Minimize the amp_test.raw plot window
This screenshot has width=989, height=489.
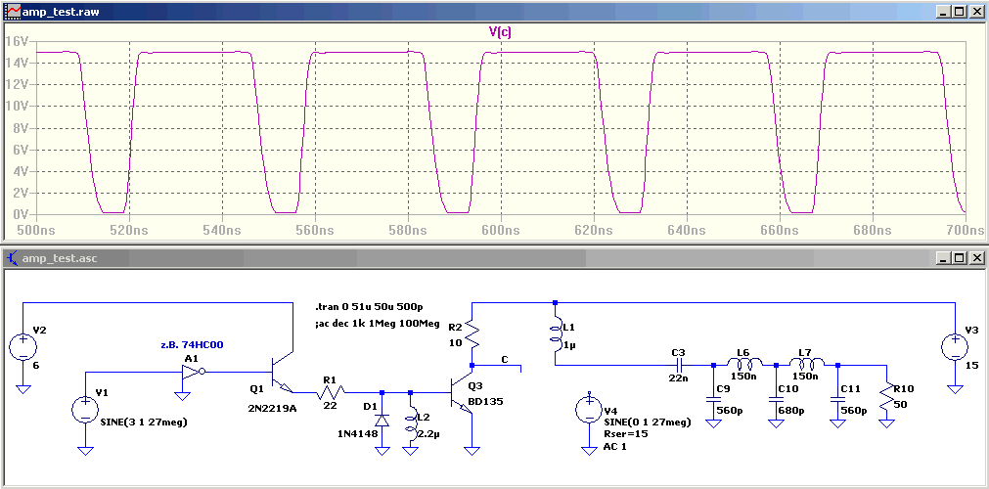tap(944, 12)
